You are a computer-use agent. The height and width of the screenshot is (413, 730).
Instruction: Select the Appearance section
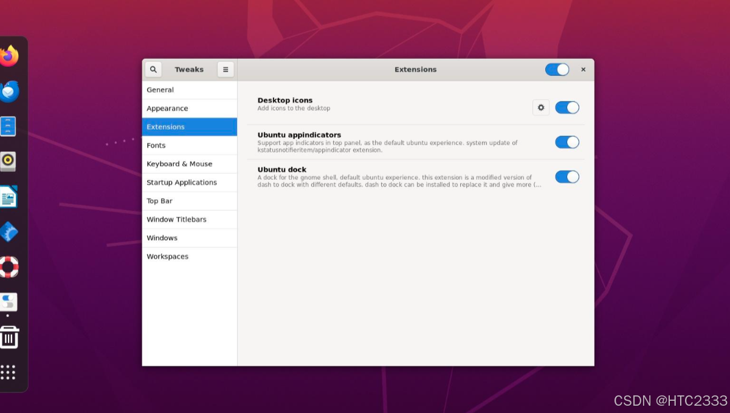tap(167, 108)
